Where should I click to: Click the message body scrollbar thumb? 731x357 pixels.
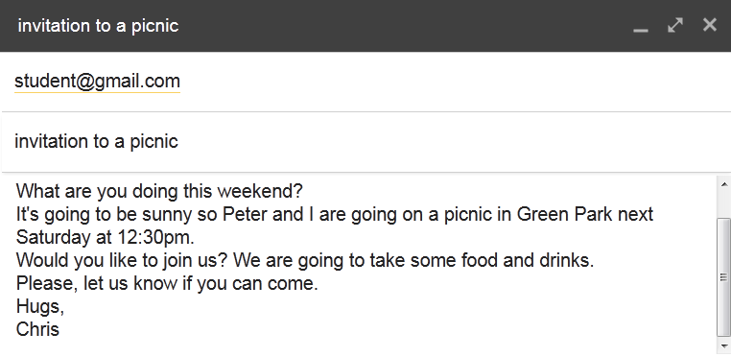(x=723, y=276)
